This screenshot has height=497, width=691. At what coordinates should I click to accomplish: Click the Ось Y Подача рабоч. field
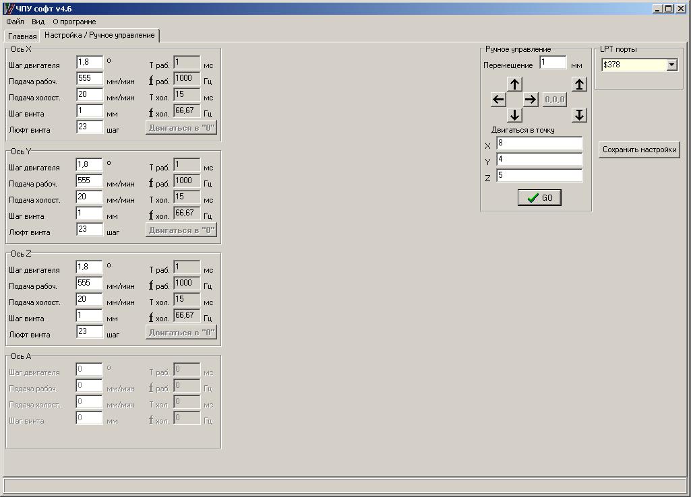pyautogui.click(x=90, y=181)
